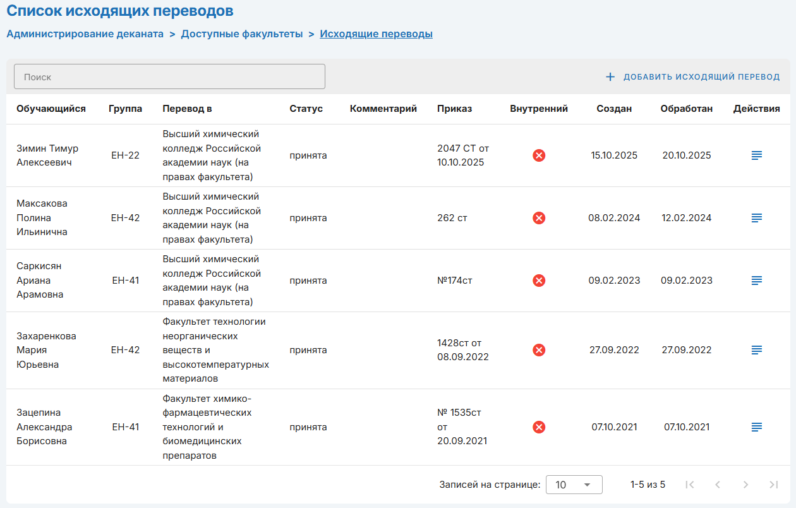Viewport: 796px width, 508px height.
Task: Focus the Поиск search field
Action: pos(169,76)
